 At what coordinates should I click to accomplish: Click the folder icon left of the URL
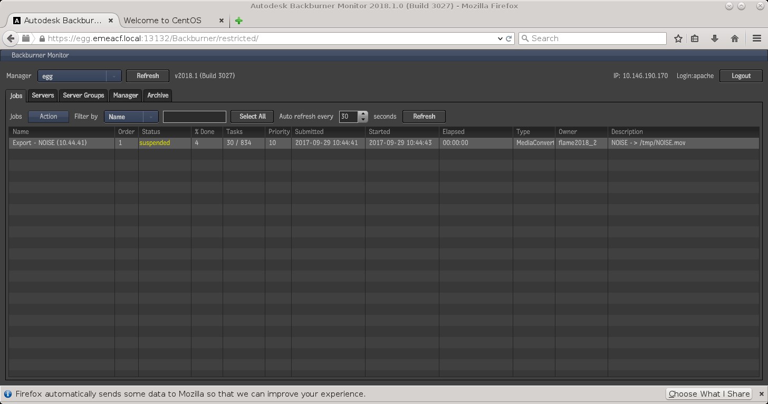[x=26, y=39]
